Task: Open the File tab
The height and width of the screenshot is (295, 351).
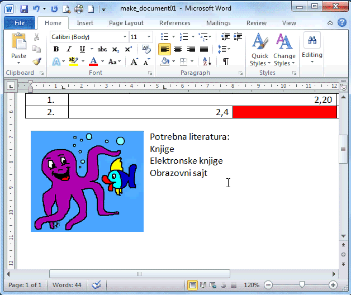Action: tap(19, 23)
